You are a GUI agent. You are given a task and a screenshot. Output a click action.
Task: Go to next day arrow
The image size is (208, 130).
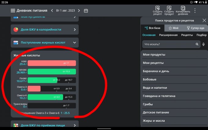click(79, 10)
